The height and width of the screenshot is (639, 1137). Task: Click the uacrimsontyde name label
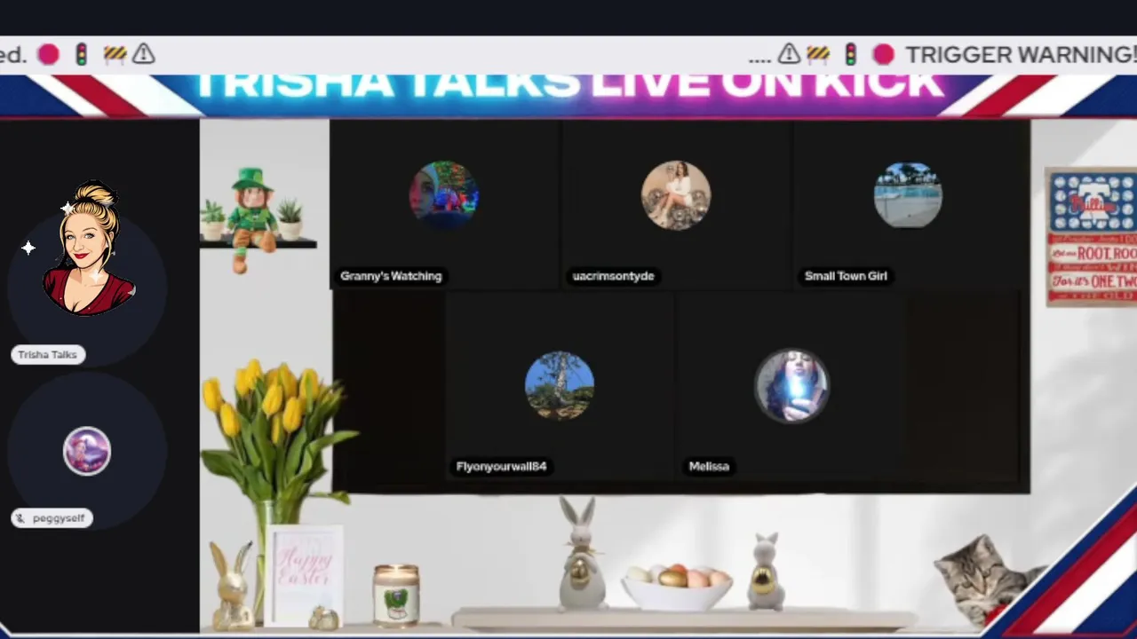pyautogui.click(x=613, y=276)
